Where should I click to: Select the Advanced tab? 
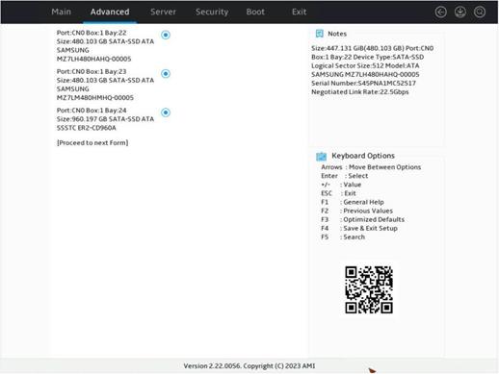pos(110,12)
